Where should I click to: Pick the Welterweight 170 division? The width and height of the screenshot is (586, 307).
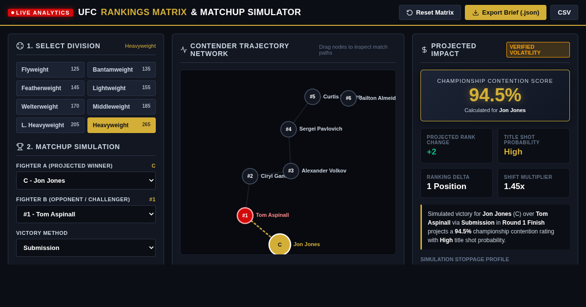[x=50, y=107]
